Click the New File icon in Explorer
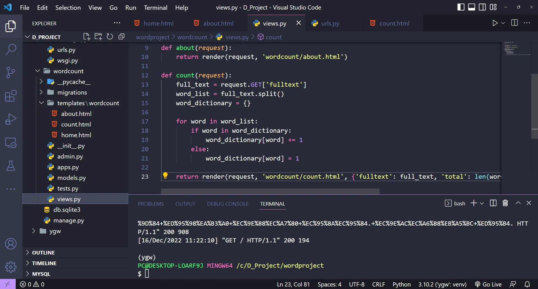The image size is (538, 289). (x=86, y=37)
